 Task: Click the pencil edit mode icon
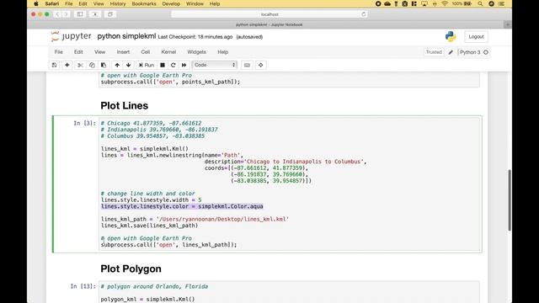[x=451, y=52]
